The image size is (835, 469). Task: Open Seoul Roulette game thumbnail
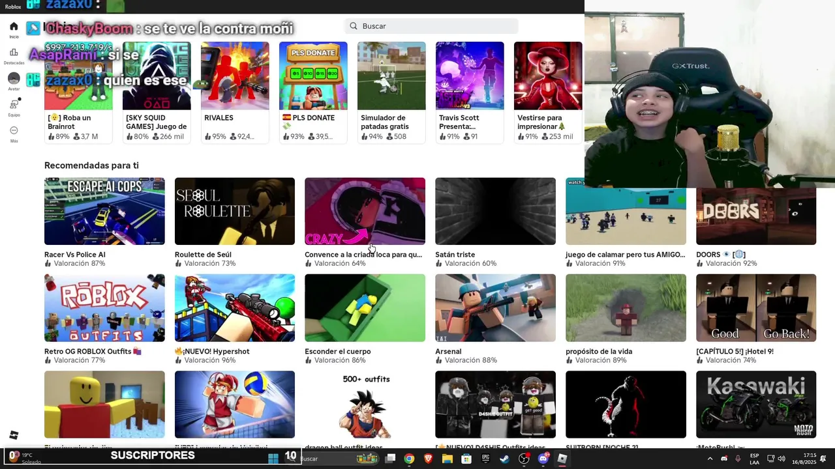(235, 211)
